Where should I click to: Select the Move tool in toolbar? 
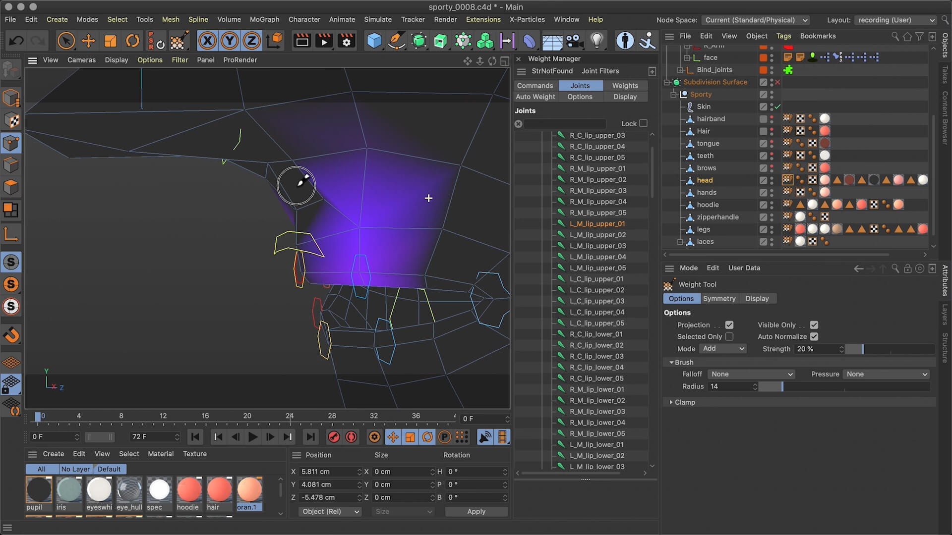point(88,41)
